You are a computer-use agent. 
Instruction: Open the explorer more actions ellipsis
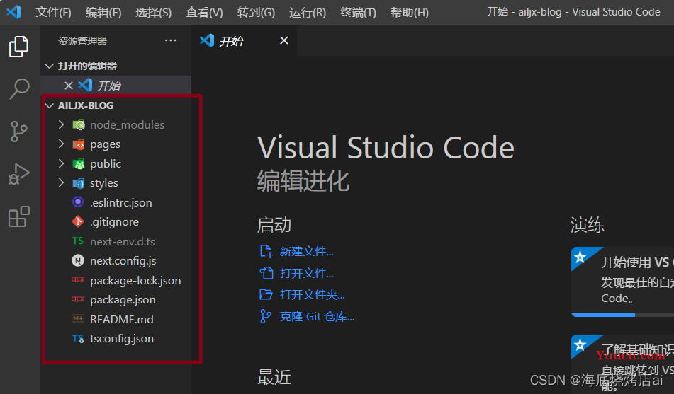click(171, 41)
